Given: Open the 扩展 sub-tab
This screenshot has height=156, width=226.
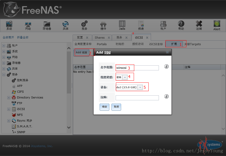Looking at the screenshot, I should click(174, 44).
